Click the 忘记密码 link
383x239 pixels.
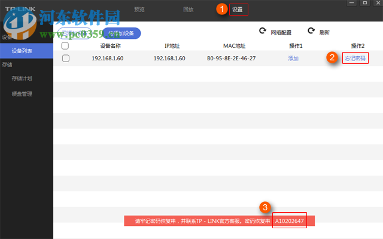point(355,59)
